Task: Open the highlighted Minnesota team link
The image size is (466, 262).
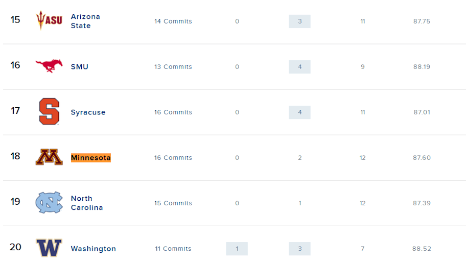Action: 90,158
